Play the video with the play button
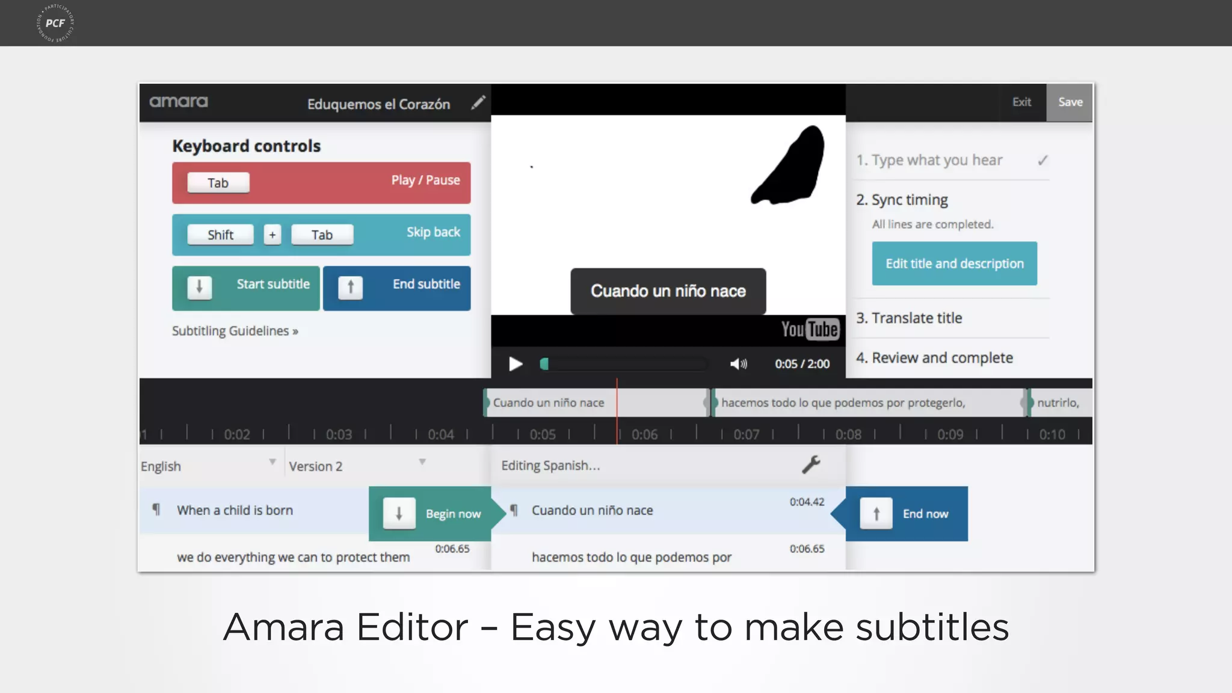 point(516,364)
